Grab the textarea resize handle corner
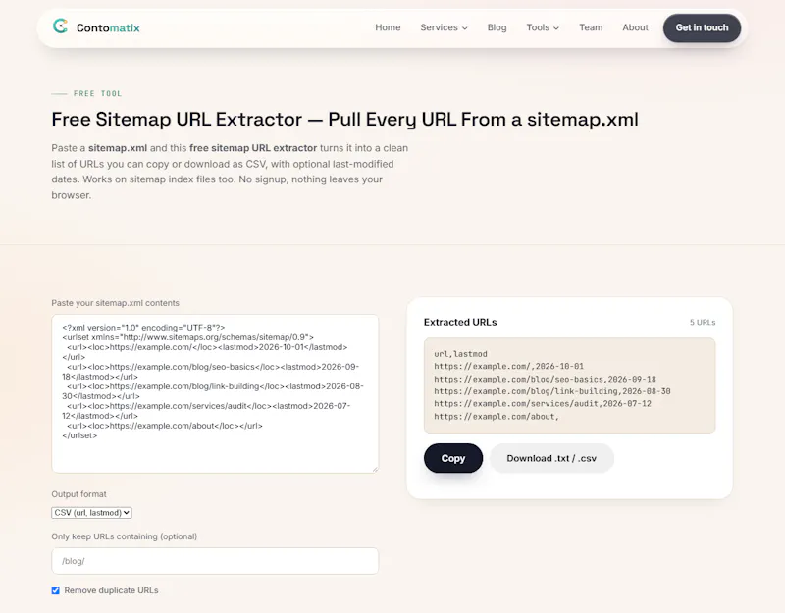Viewport: 785px width, 613px height. coord(376,470)
